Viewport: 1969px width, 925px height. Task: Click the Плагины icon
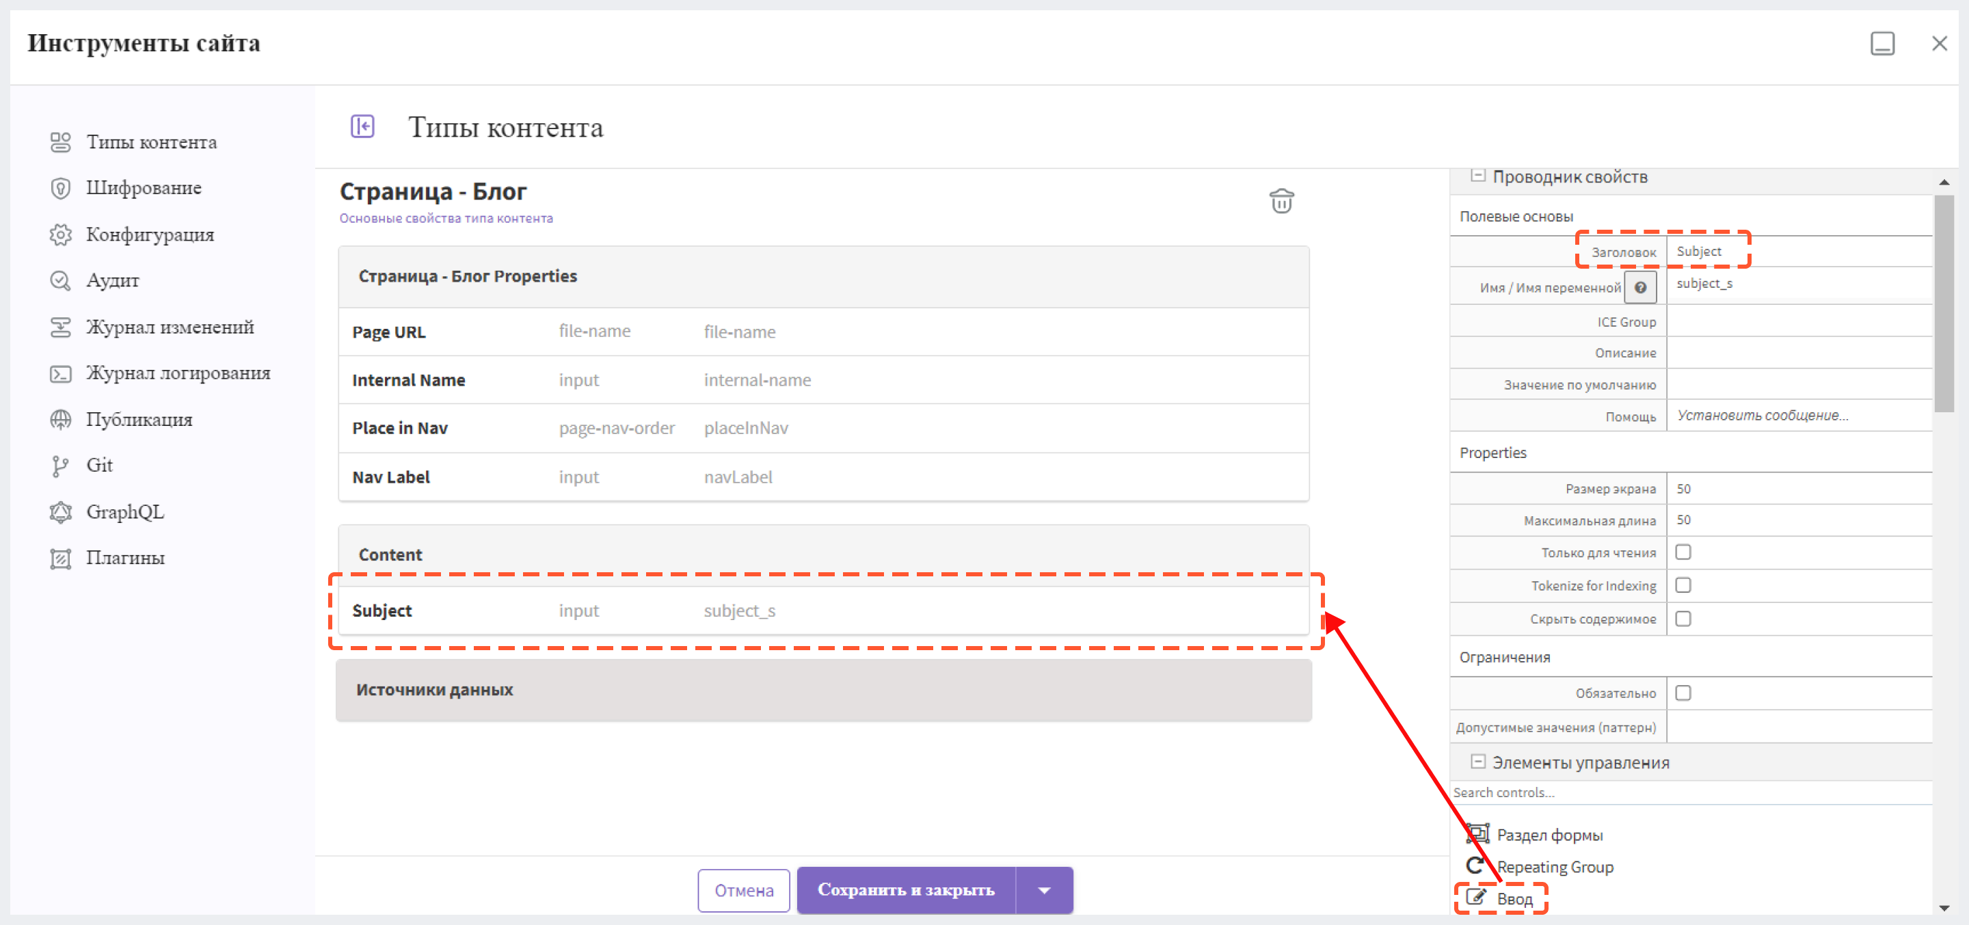coord(60,558)
